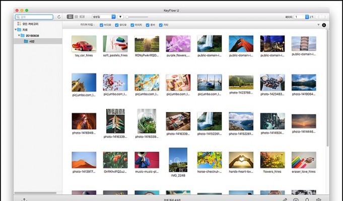343x201 pixels.
Task: Select the soft_pastels_hires thumbnail
Action: 115,44
